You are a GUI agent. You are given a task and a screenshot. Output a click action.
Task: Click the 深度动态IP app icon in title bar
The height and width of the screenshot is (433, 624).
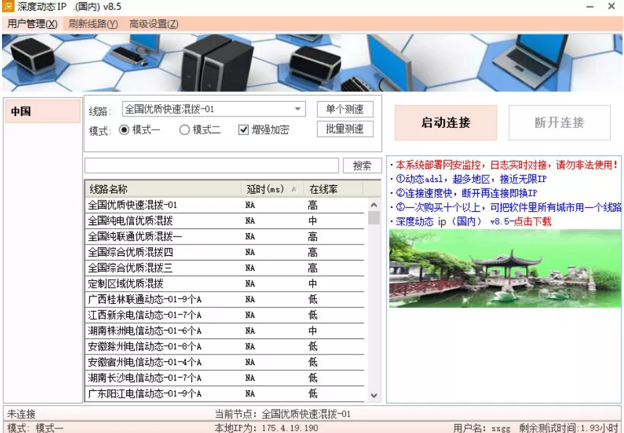tap(8, 7)
